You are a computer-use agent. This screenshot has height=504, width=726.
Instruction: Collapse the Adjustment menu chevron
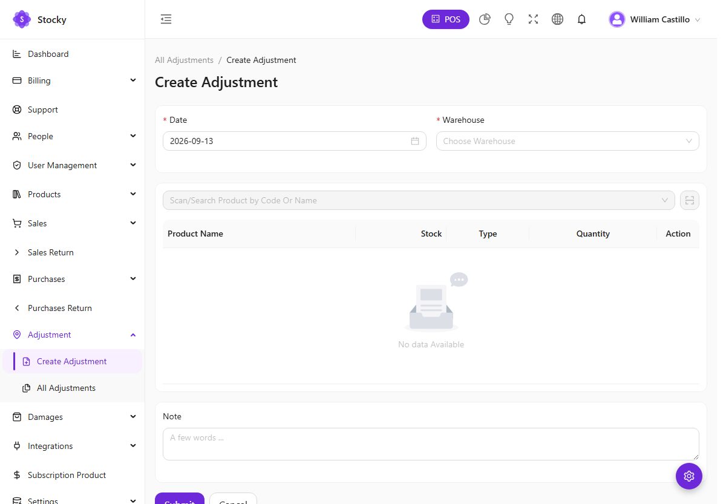133,335
